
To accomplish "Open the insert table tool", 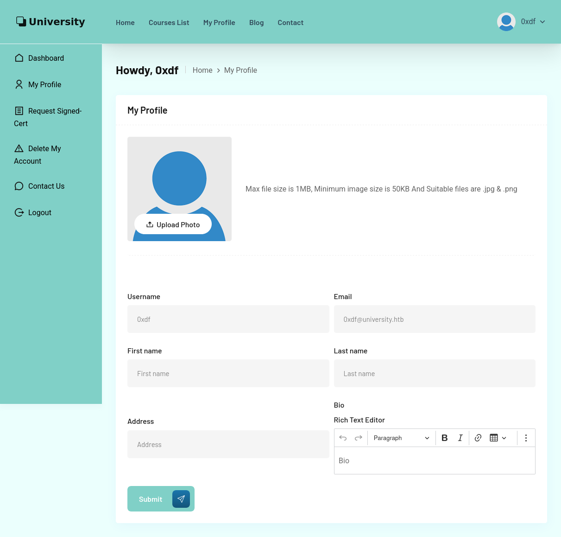I will (494, 438).
